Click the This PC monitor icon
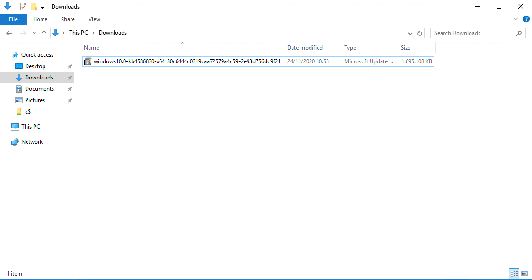532x280 pixels. (15, 127)
